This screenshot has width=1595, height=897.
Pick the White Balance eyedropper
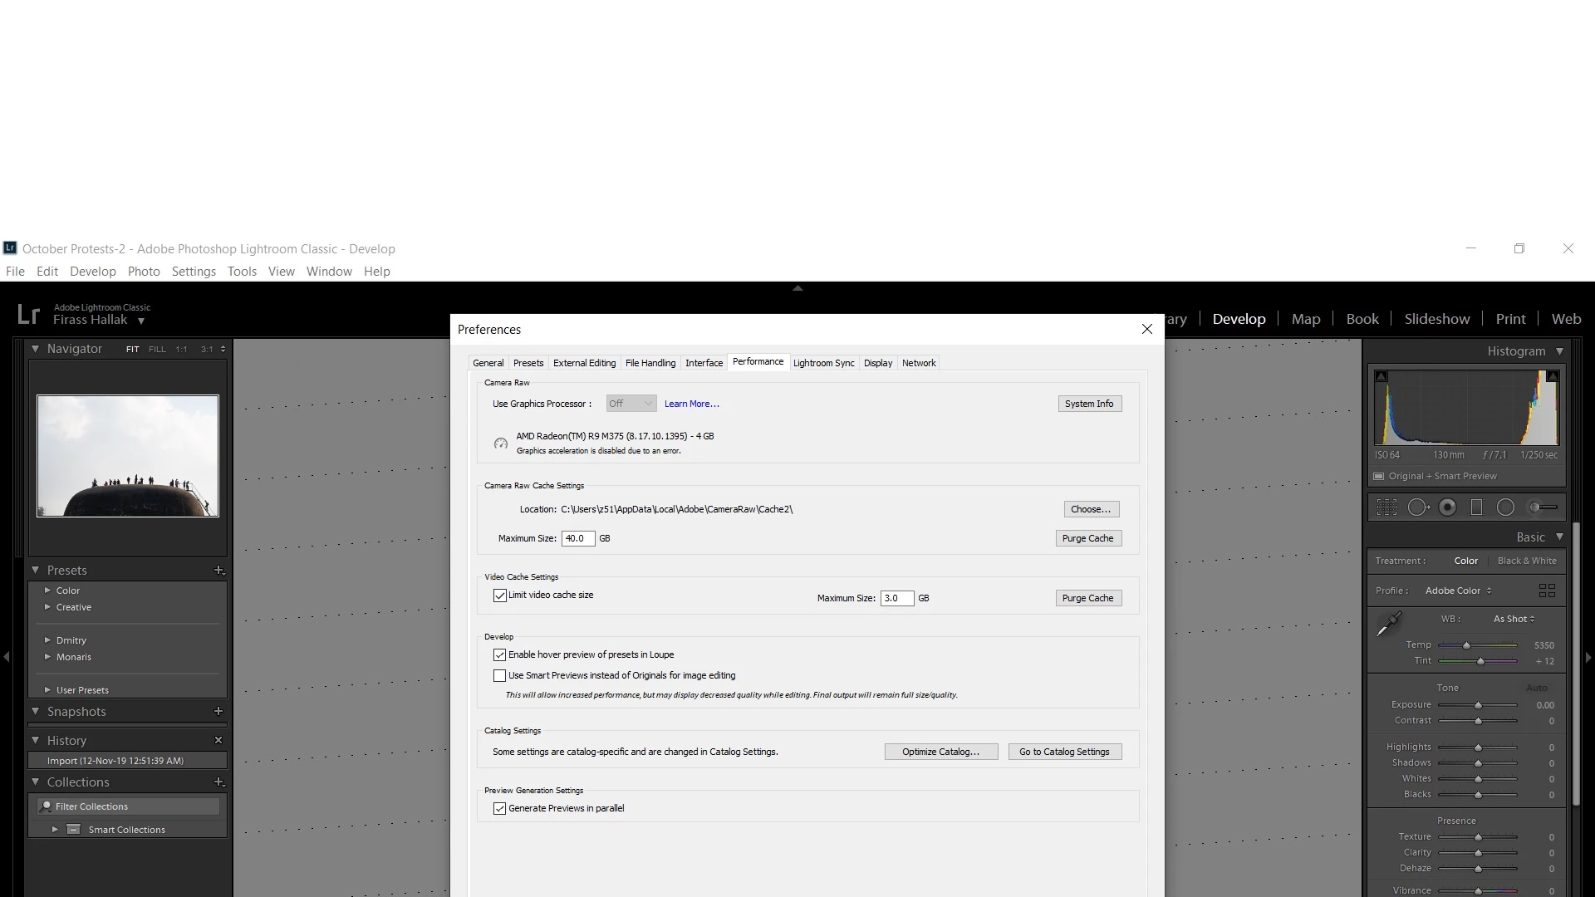click(x=1388, y=625)
